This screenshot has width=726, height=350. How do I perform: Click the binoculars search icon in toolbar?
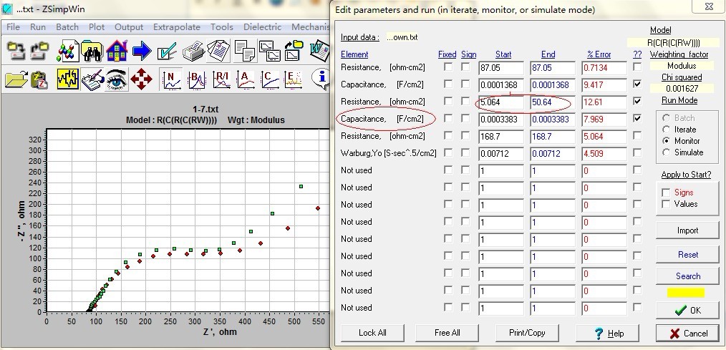(x=92, y=51)
